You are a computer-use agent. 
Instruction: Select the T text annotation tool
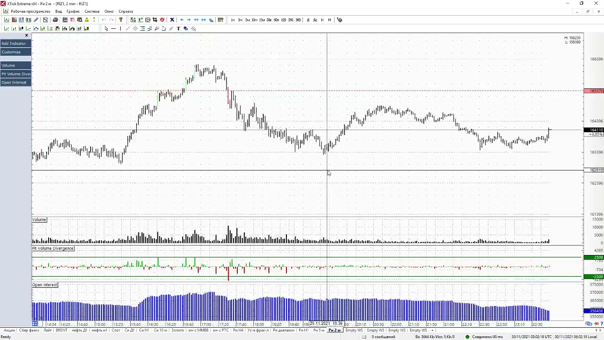178,29
